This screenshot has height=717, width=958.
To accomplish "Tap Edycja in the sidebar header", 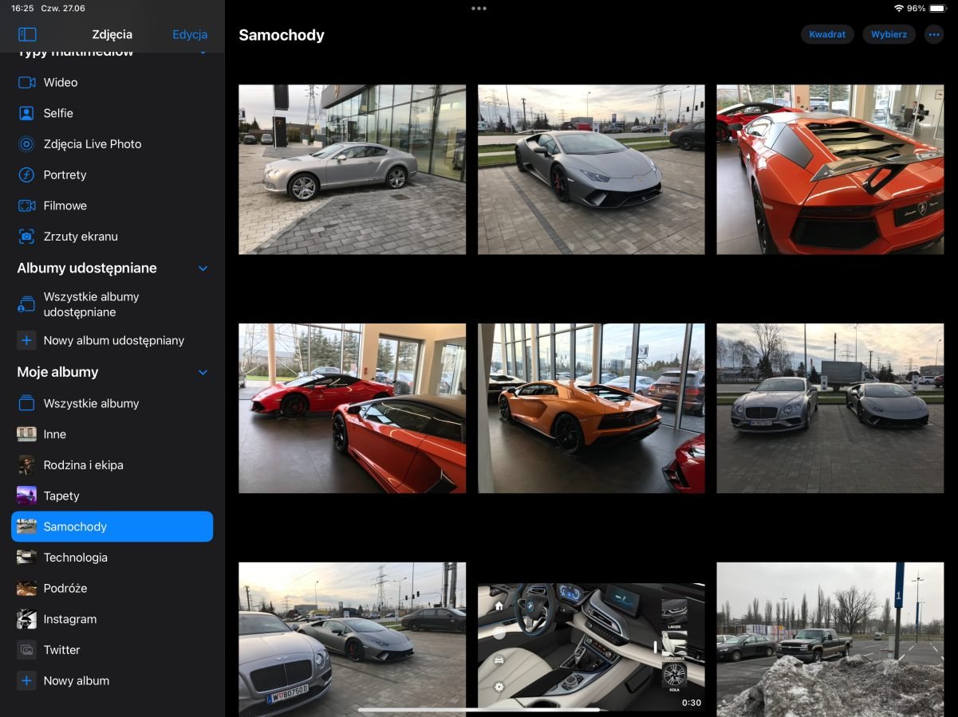I will pos(190,34).
